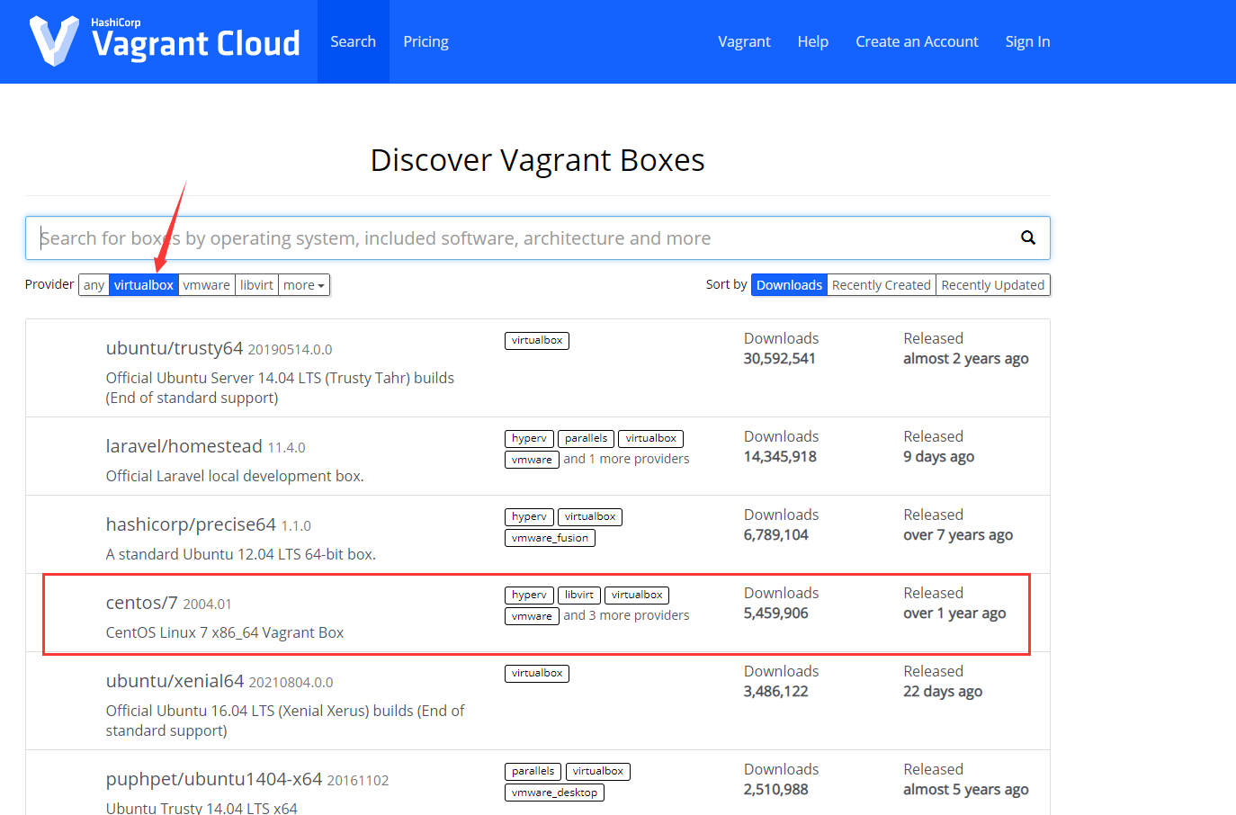Sort boxes by Recently Updated

[x=993, y=284]
